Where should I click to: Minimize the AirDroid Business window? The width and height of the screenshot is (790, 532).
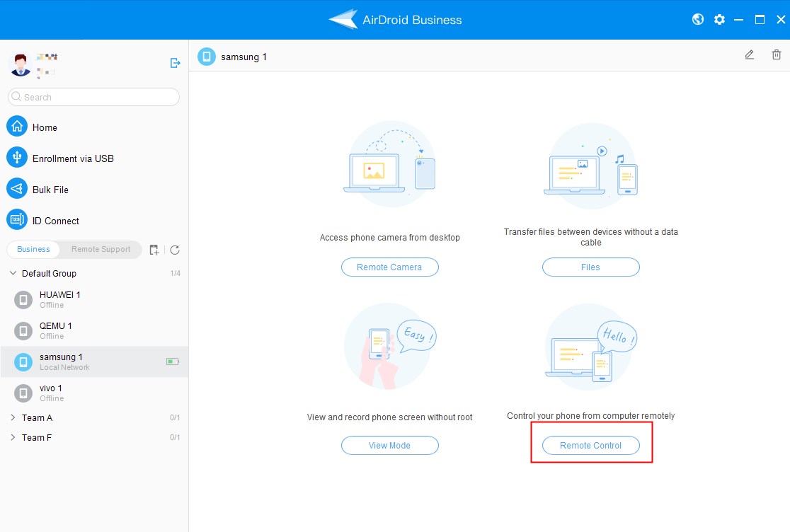pyautogui.click(x=738, y=20)
